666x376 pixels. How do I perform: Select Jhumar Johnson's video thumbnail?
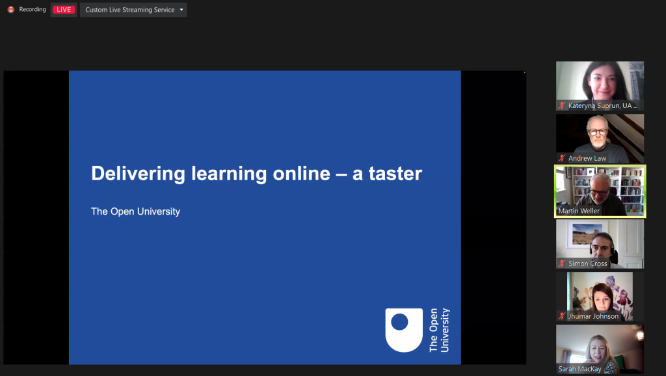600,297
